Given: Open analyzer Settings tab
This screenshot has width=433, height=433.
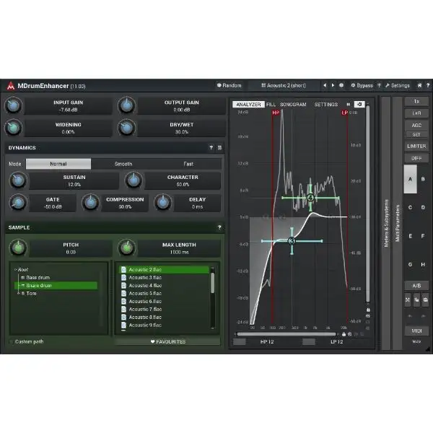Looking at the screenshot, I should coord(326,105).
